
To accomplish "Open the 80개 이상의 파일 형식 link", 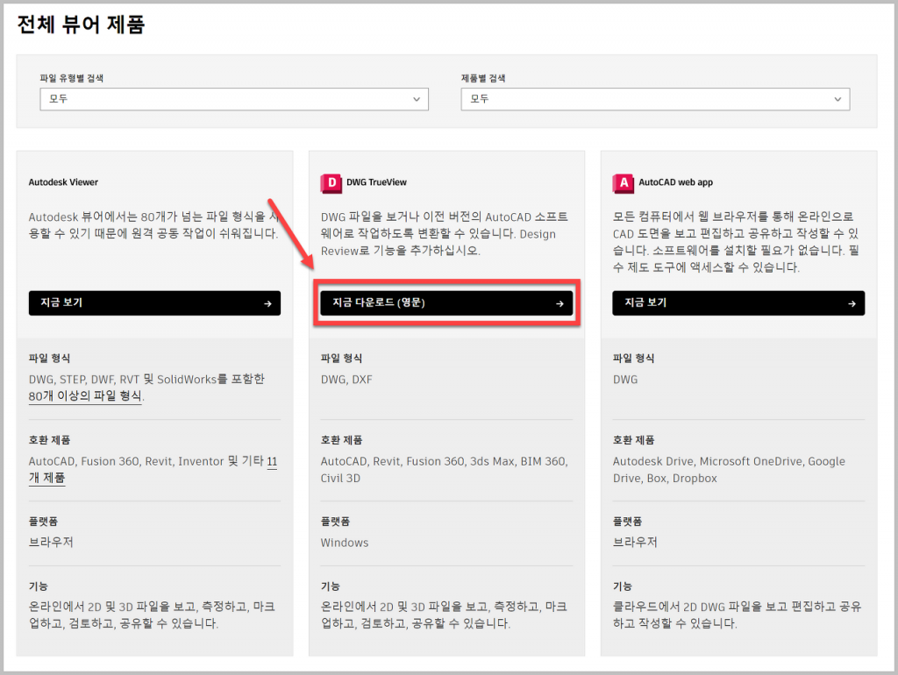I will click(85, 395).
